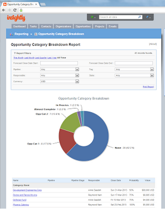The width and height of the screenshot is (165, 209).
Task: Open the blue user settings menu icon
Action: click(148, 17)
